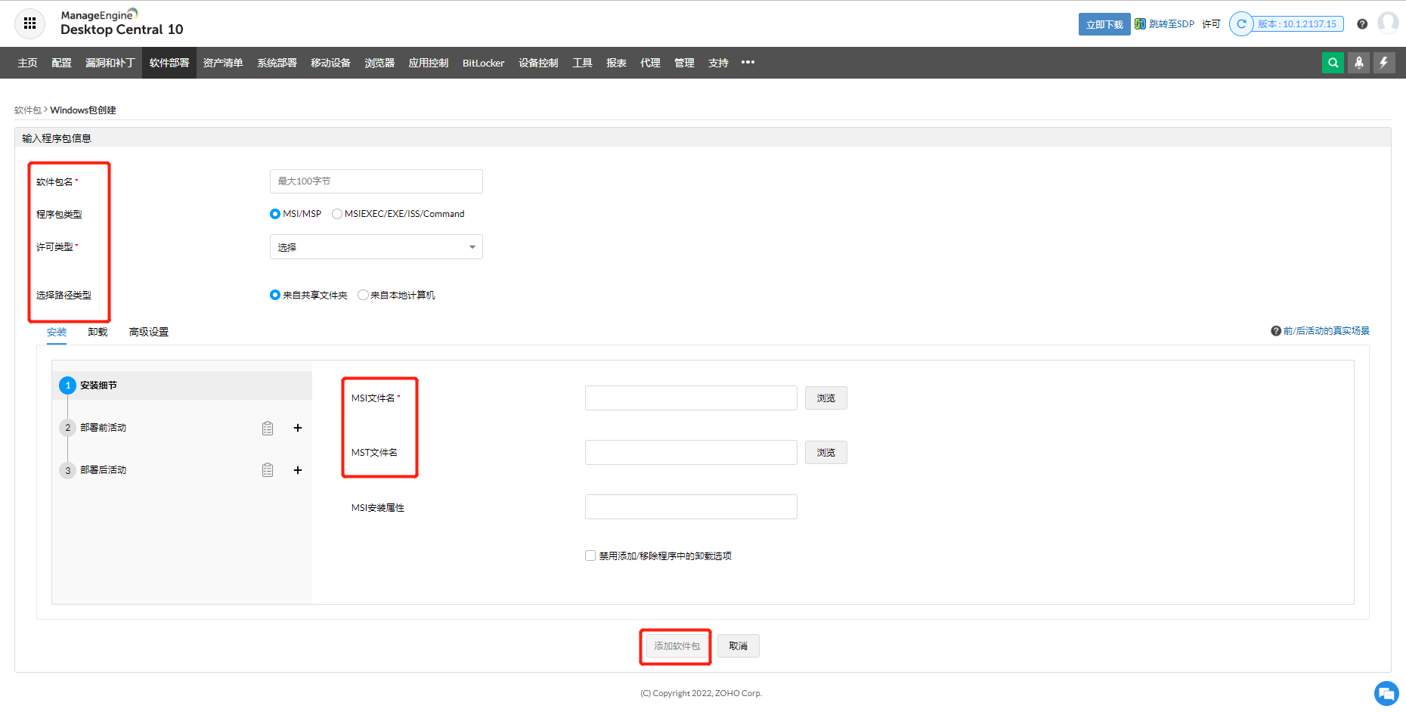
Task: Open the 浏览器 menu
Action: click(379, 63)
